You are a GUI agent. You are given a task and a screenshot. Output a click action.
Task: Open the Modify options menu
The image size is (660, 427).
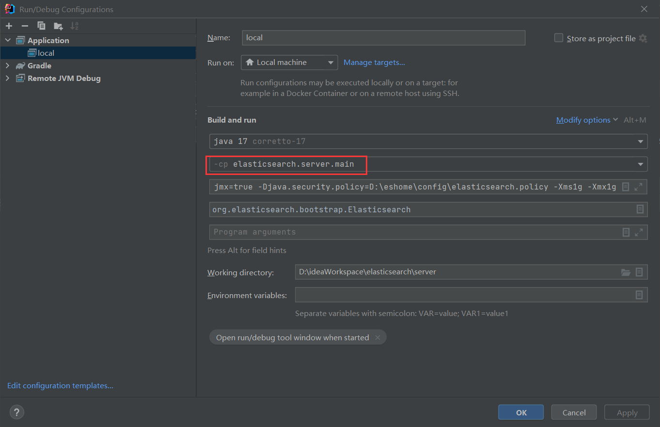point(587,120)
